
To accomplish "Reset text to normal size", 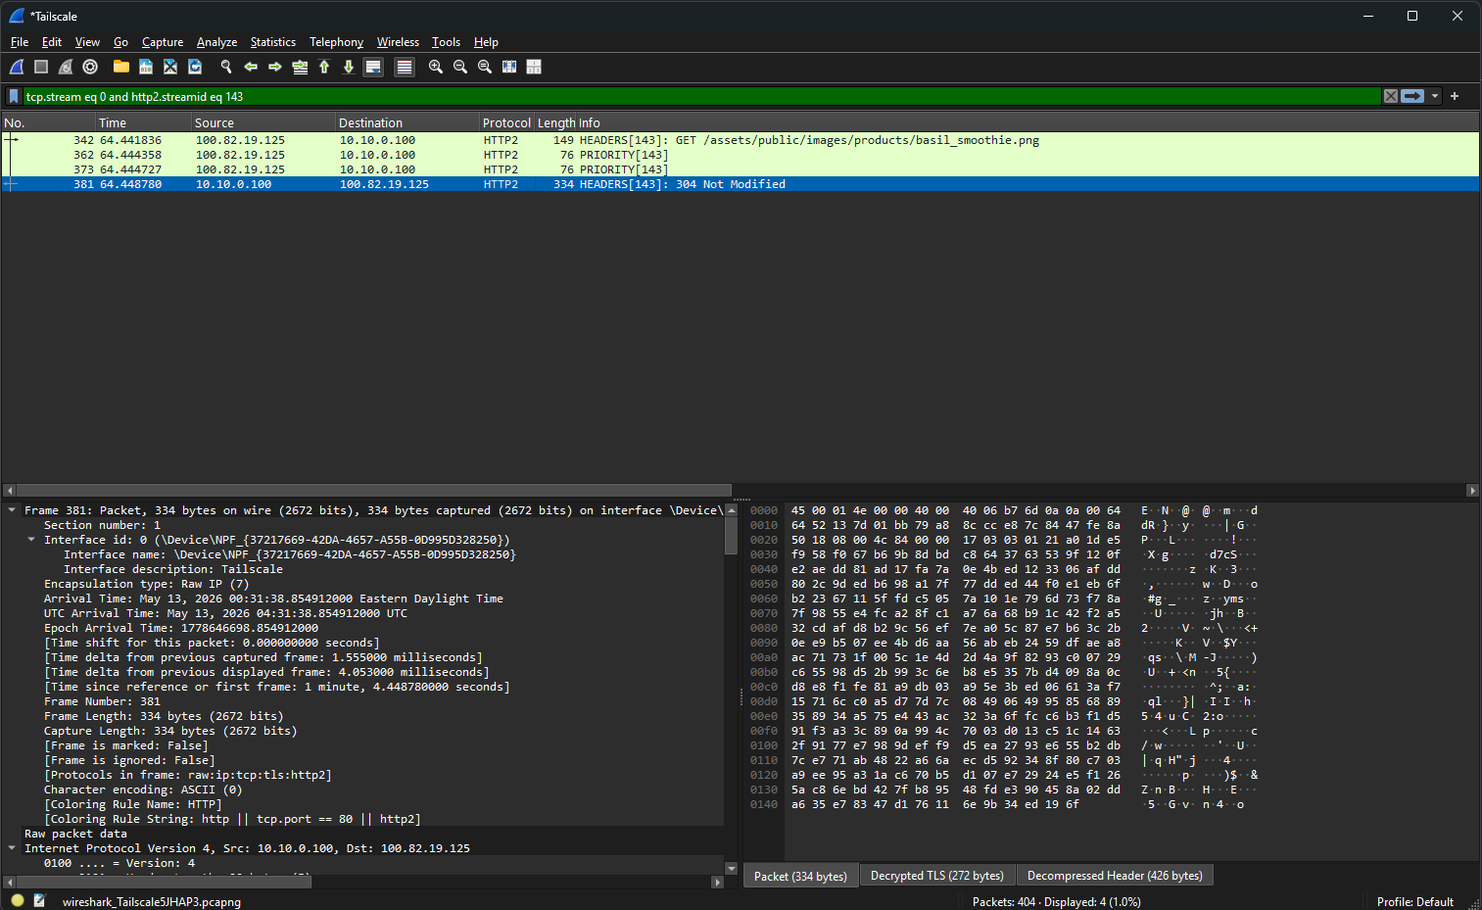I will 485,67.
